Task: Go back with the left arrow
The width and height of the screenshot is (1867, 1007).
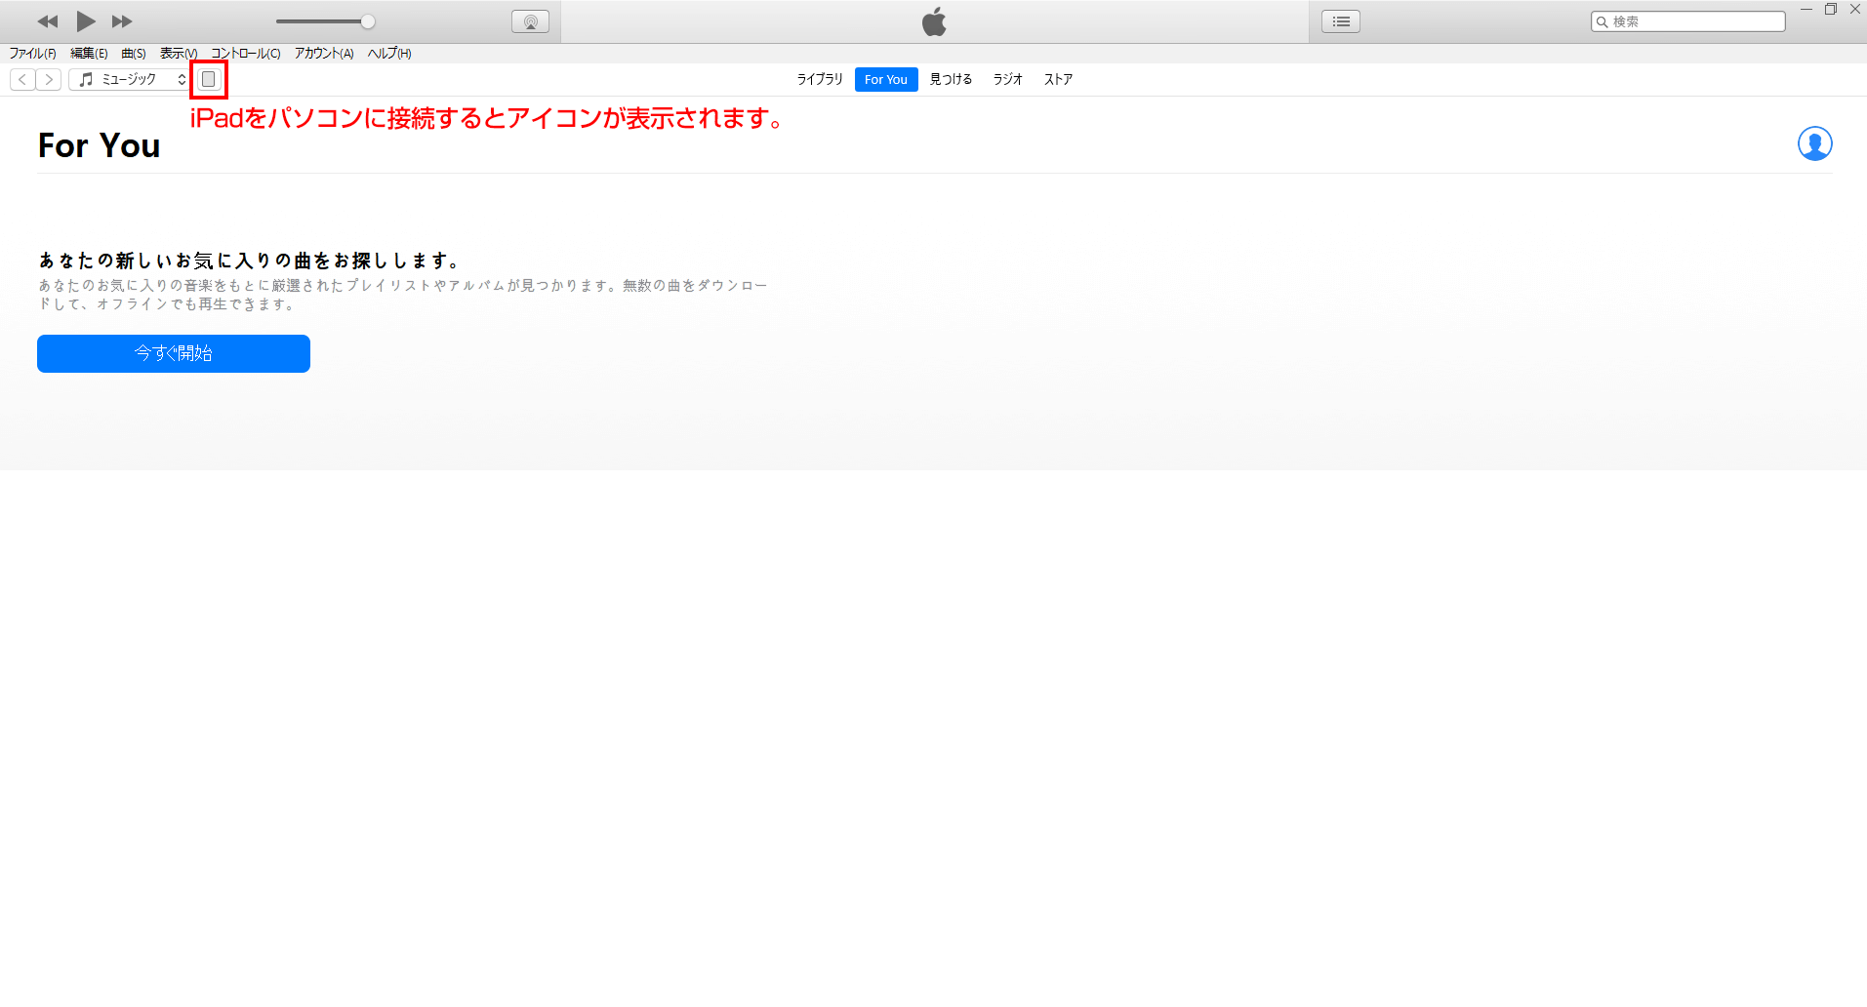Action: (22, 79)
